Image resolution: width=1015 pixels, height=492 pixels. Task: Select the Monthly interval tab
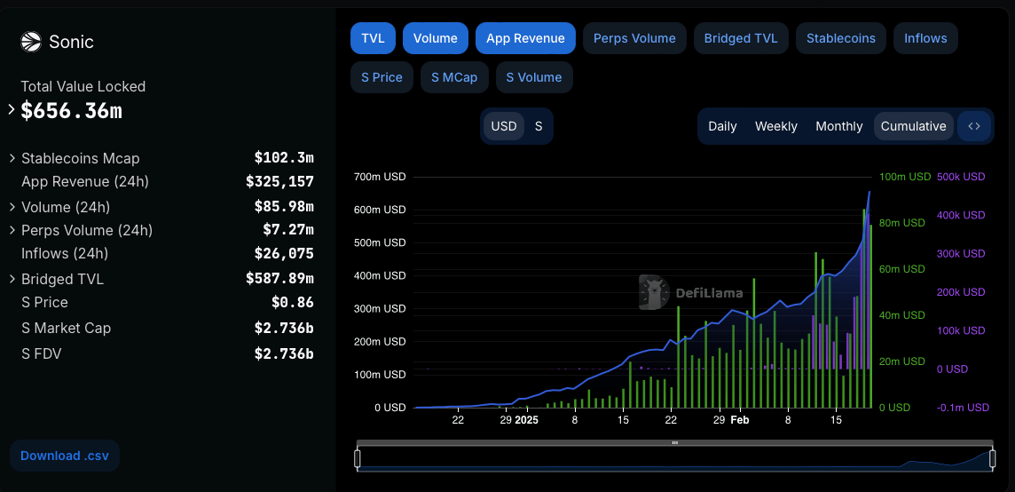(838, 126)
